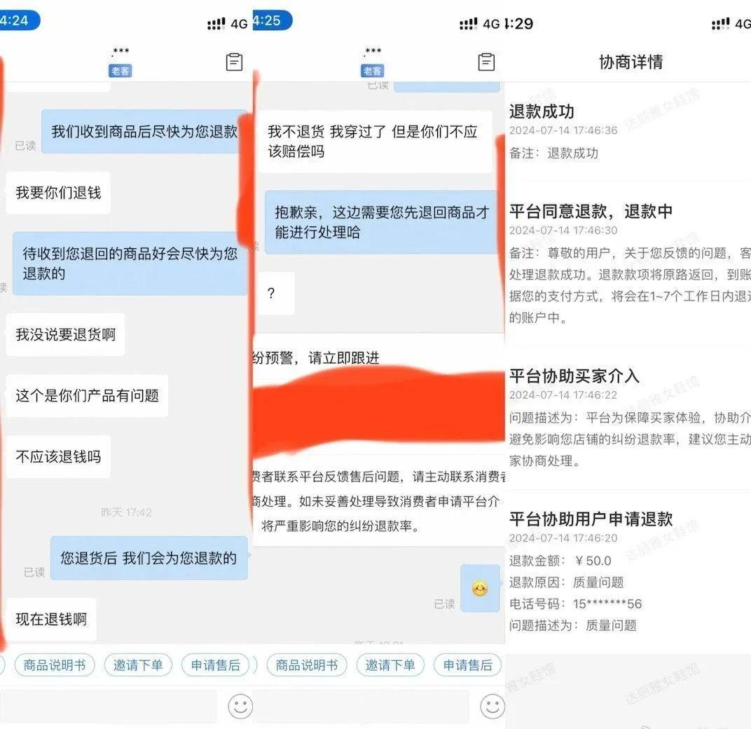Tap the "***" more options icon in the left chat
The width and height of the screenshot is (751, 729).
point(119,51)
